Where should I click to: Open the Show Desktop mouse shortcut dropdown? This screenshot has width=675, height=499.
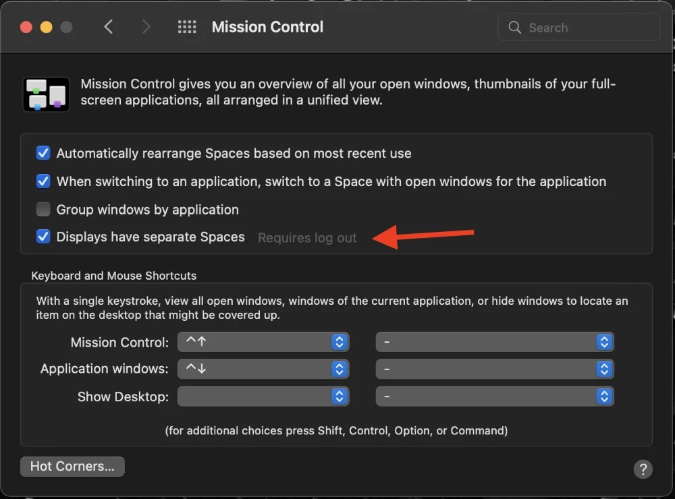pos(495,397)
